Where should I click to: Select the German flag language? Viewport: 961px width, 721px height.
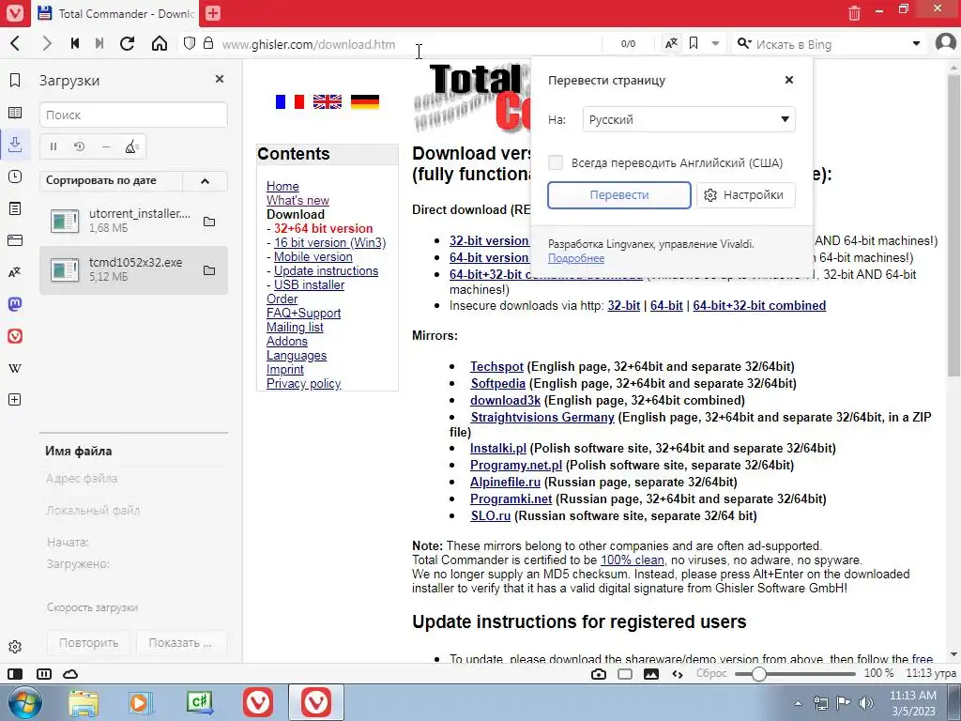[x=365, y=101]
